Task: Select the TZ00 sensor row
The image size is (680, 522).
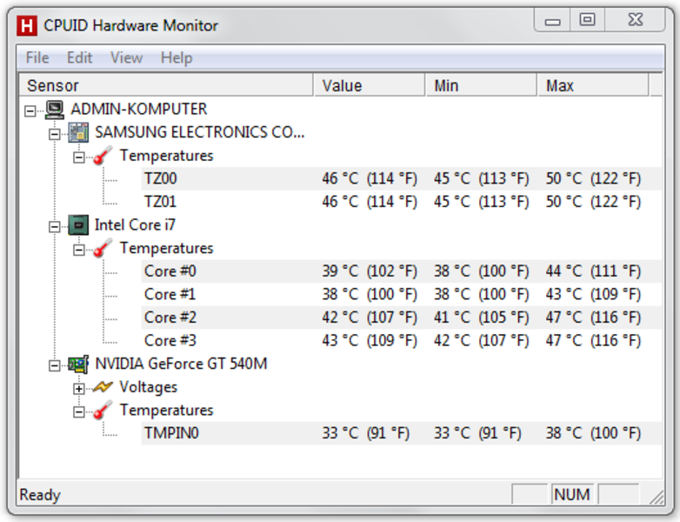Action: [x=401, y=178]
